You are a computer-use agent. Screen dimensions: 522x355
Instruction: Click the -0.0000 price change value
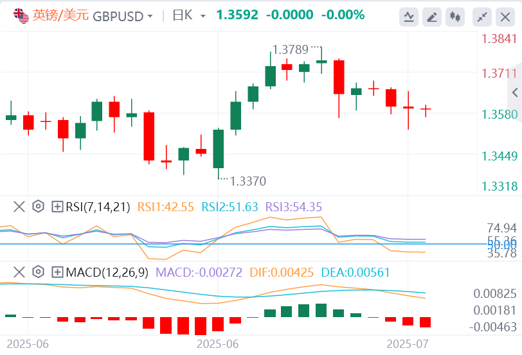pos(290,15)
